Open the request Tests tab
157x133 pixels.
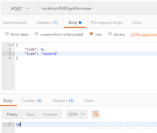coord(136,23)
